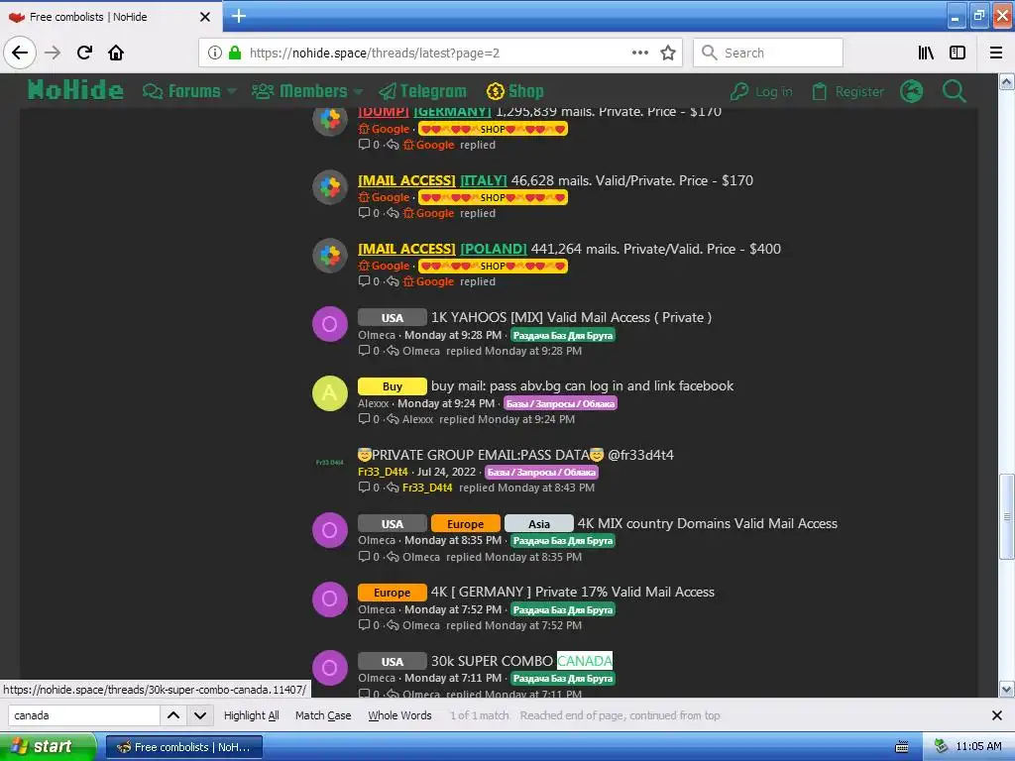Viewport: 1015px width, 761px height.
Task: Click the NoHide site logo
Action: tap(75, 90)
